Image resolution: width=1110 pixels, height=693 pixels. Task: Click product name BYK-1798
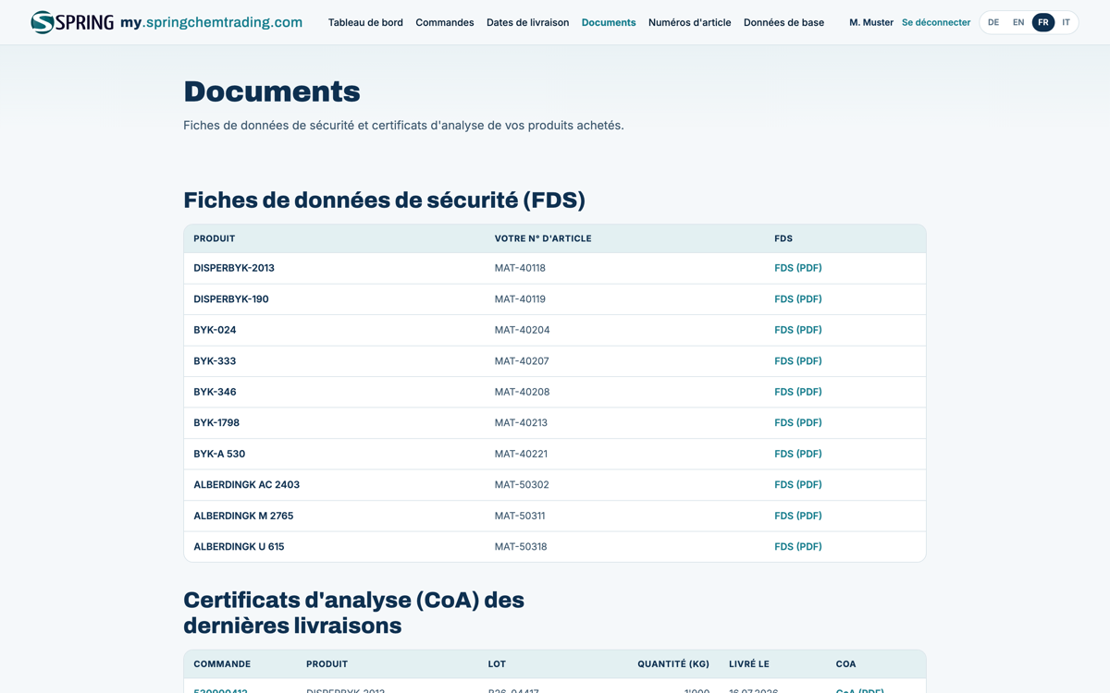(x=216, y=422)
